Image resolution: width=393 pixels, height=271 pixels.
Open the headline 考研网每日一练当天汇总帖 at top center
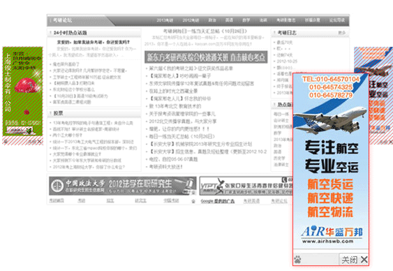coord(205,31)
